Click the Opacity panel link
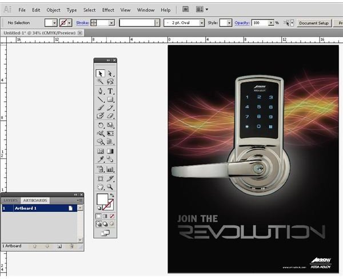Viewport: 343px width, 279px height. pyautogui.click(x=242, y=23)
